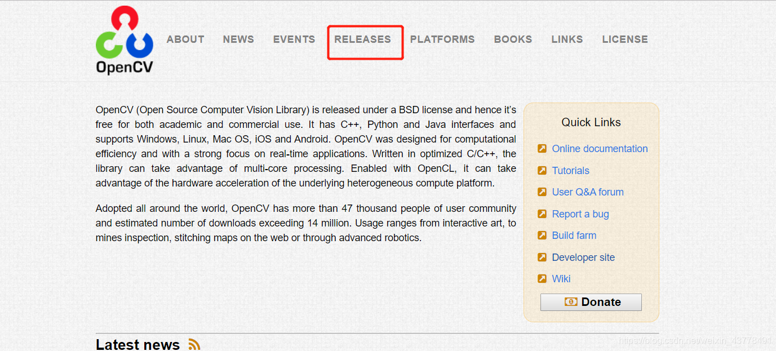The width and height of the screenshot is (776, 351).
Task: Click the Donate button
Action: click(x=591, y=302)
